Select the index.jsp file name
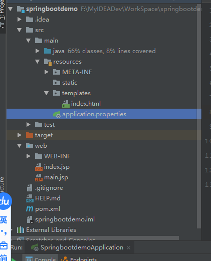The width and height of the screenshot is (211, 261). pyautogui.click(x=57, y=167)
